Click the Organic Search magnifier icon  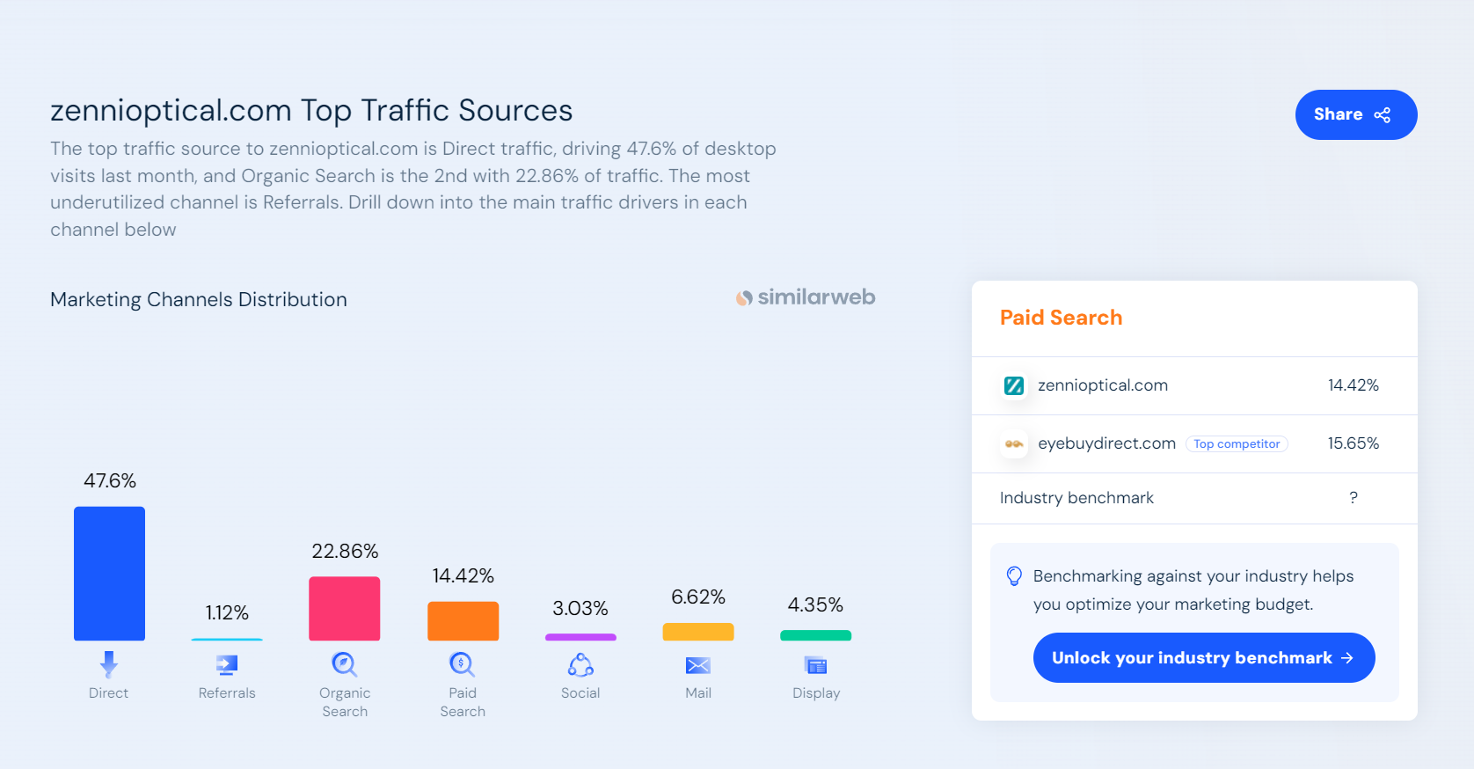click(x=344, y=664)
